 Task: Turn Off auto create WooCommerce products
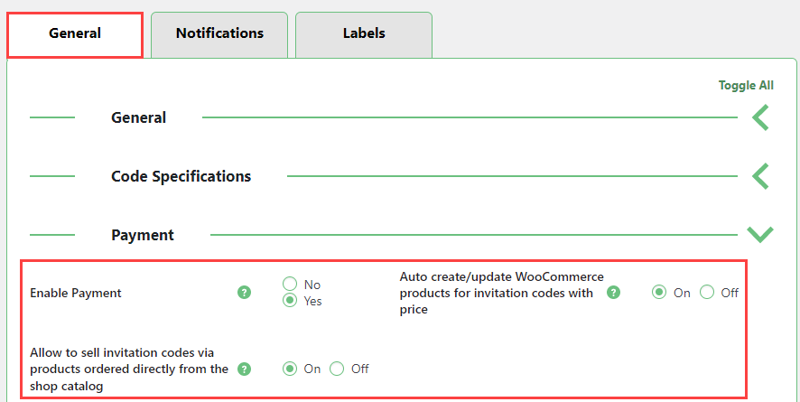[707, 293]
